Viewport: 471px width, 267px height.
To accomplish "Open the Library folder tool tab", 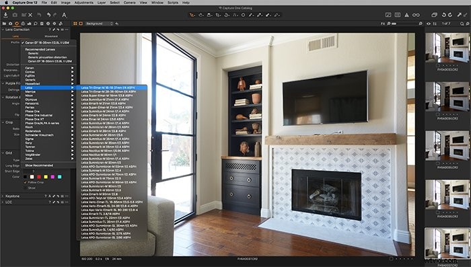I will (4, 24).
